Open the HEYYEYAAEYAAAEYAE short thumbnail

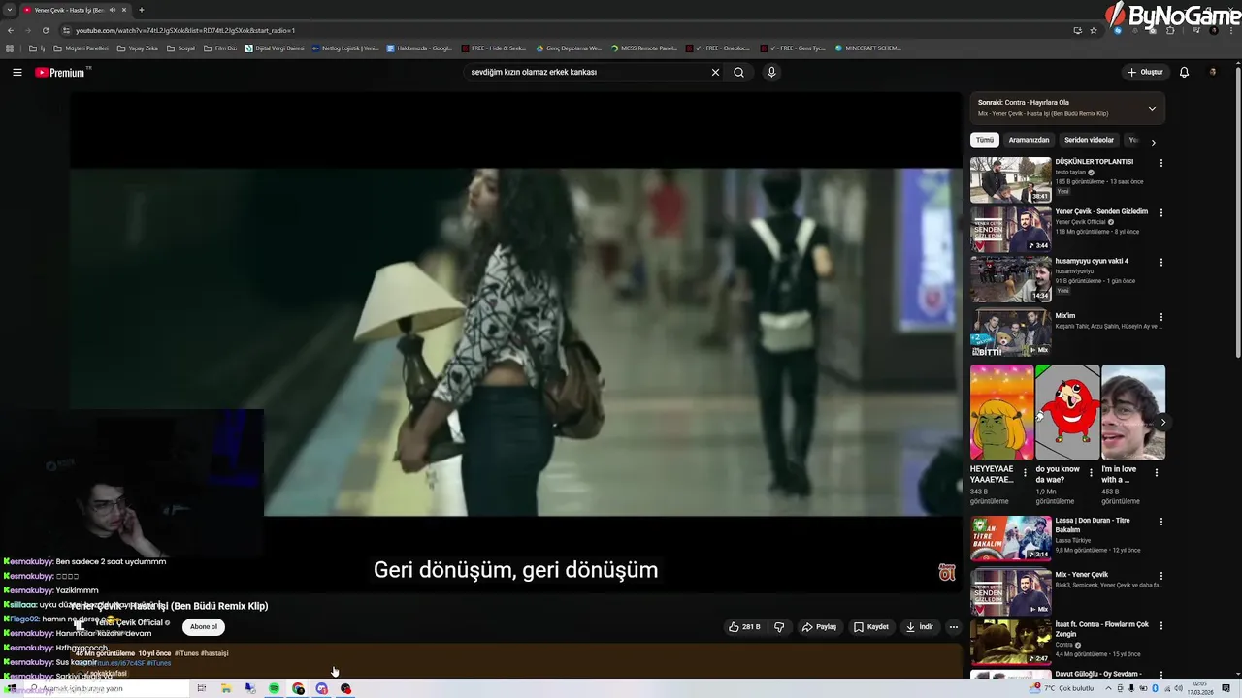[1001, 412]
